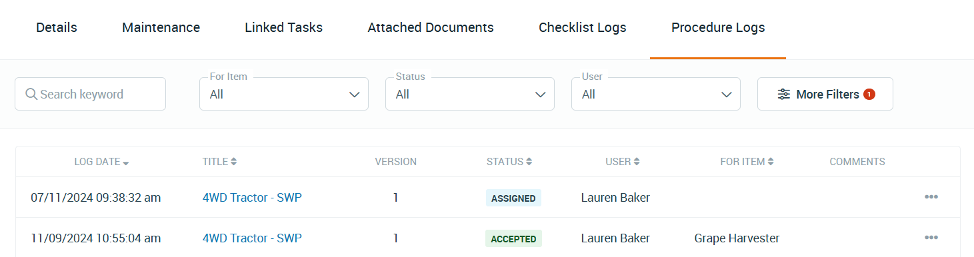
Task: Sort by Title column header
Action: (x=219, y=162)
